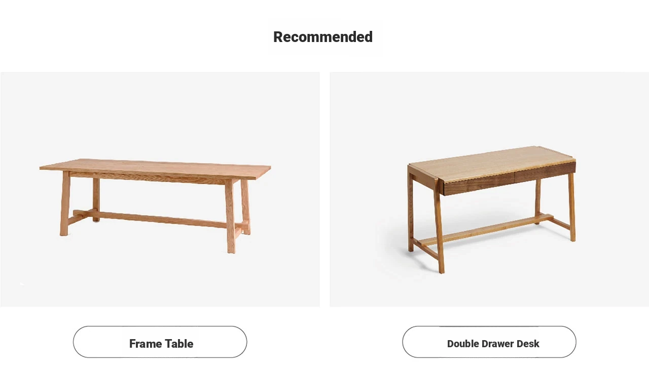The height and width of the screenshot is (371, 649).
Task: Click the desk's back left leg
Action: (x=410, y=209)
